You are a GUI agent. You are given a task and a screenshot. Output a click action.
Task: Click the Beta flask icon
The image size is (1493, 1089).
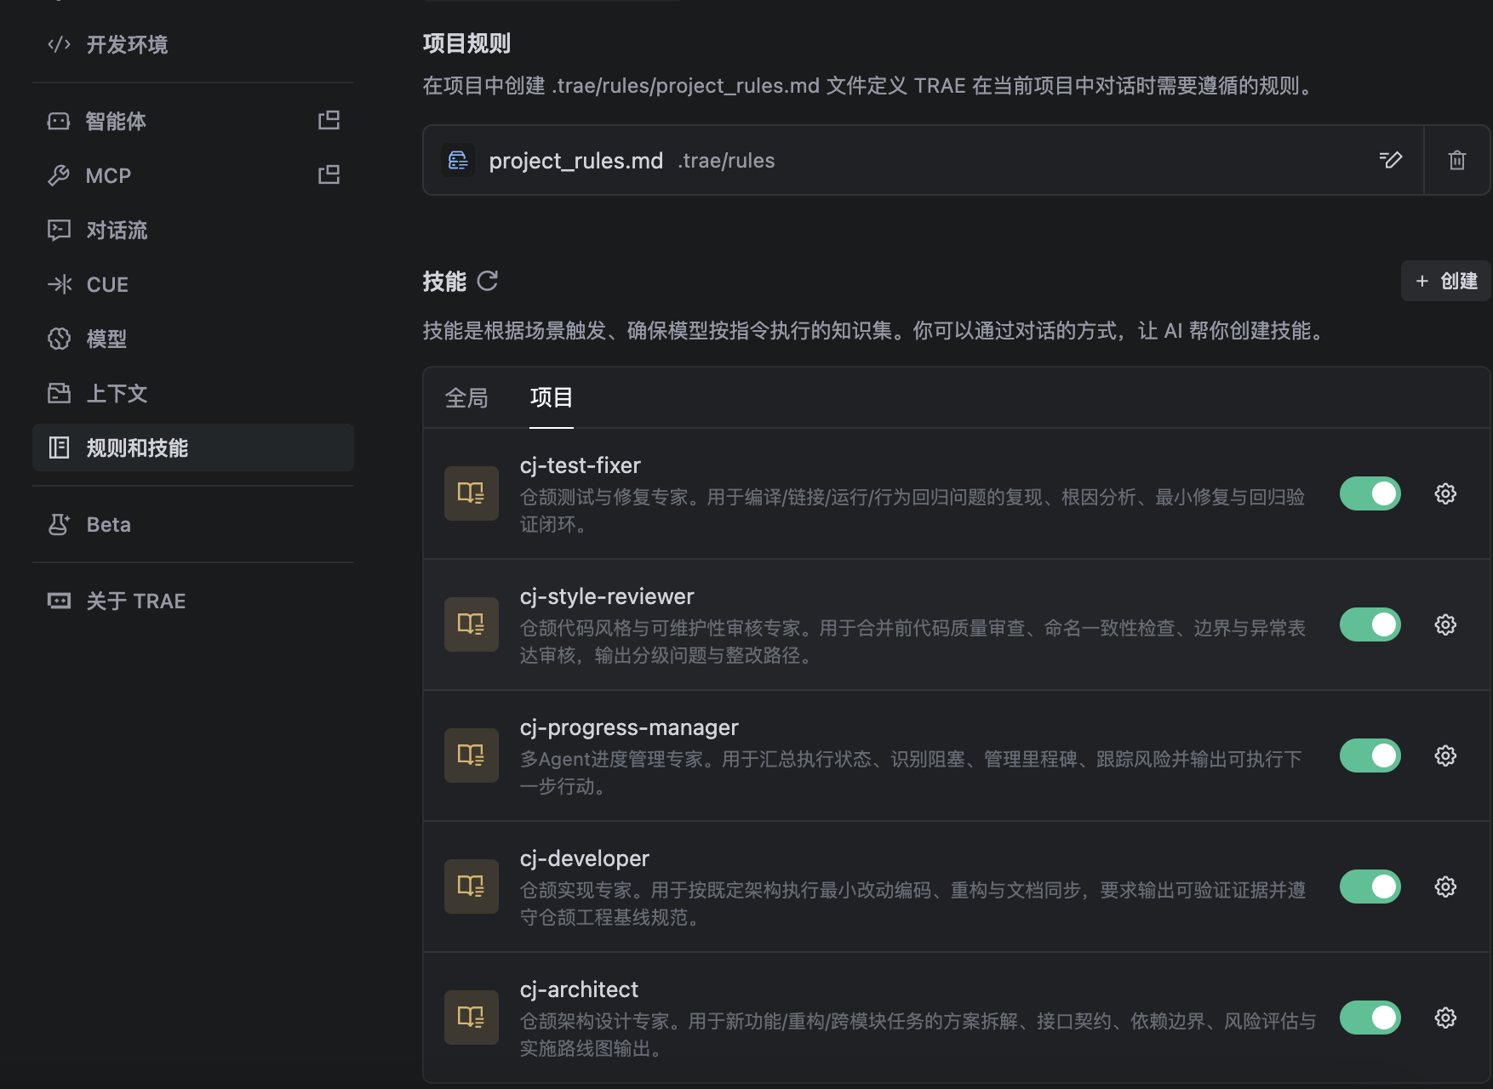[59, 524]
